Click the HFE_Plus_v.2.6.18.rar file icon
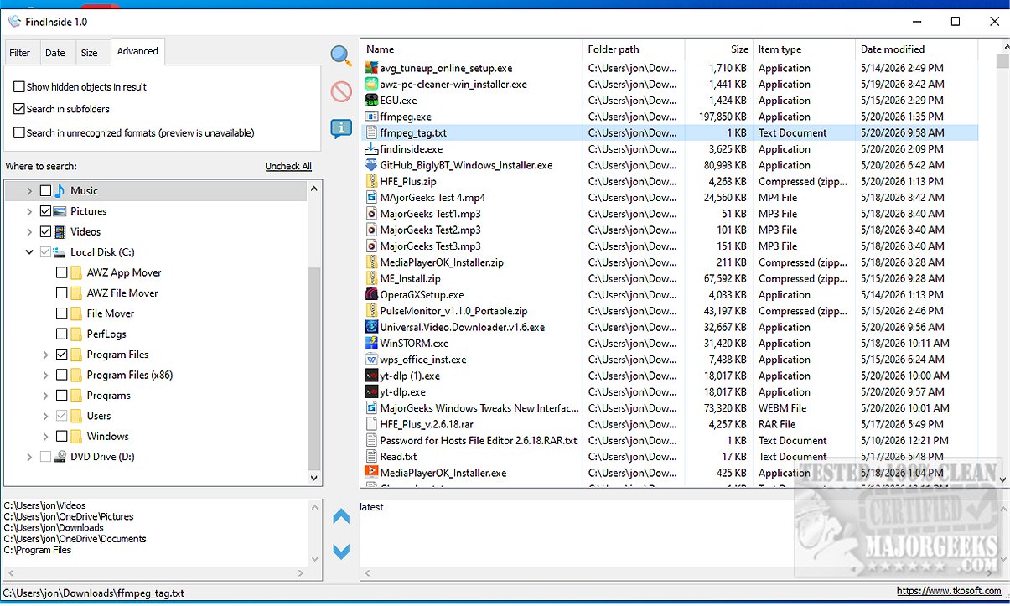Viewport: 1010px width, 606px height. (x=372, y=424)
